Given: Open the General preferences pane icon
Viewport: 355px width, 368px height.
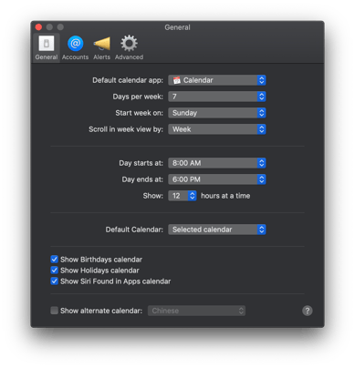Looking at the screenshot, I should click(x=47, y=47).
